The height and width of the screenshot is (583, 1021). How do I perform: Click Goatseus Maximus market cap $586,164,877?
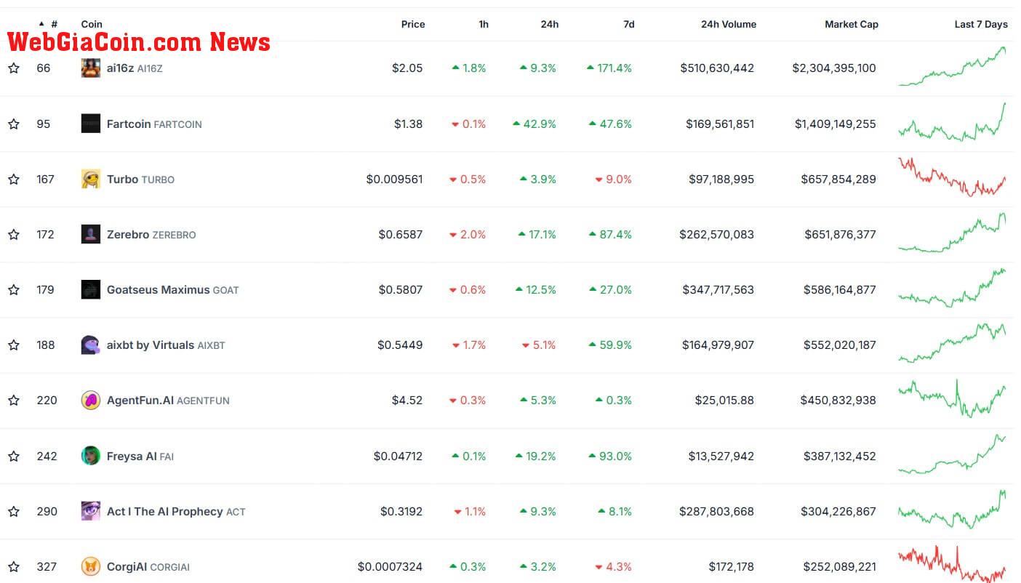point(840,290)
